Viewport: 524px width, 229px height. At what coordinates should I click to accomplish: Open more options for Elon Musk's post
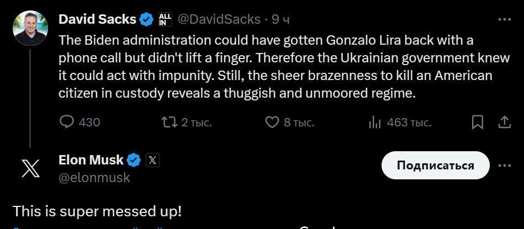pos(505,166)
